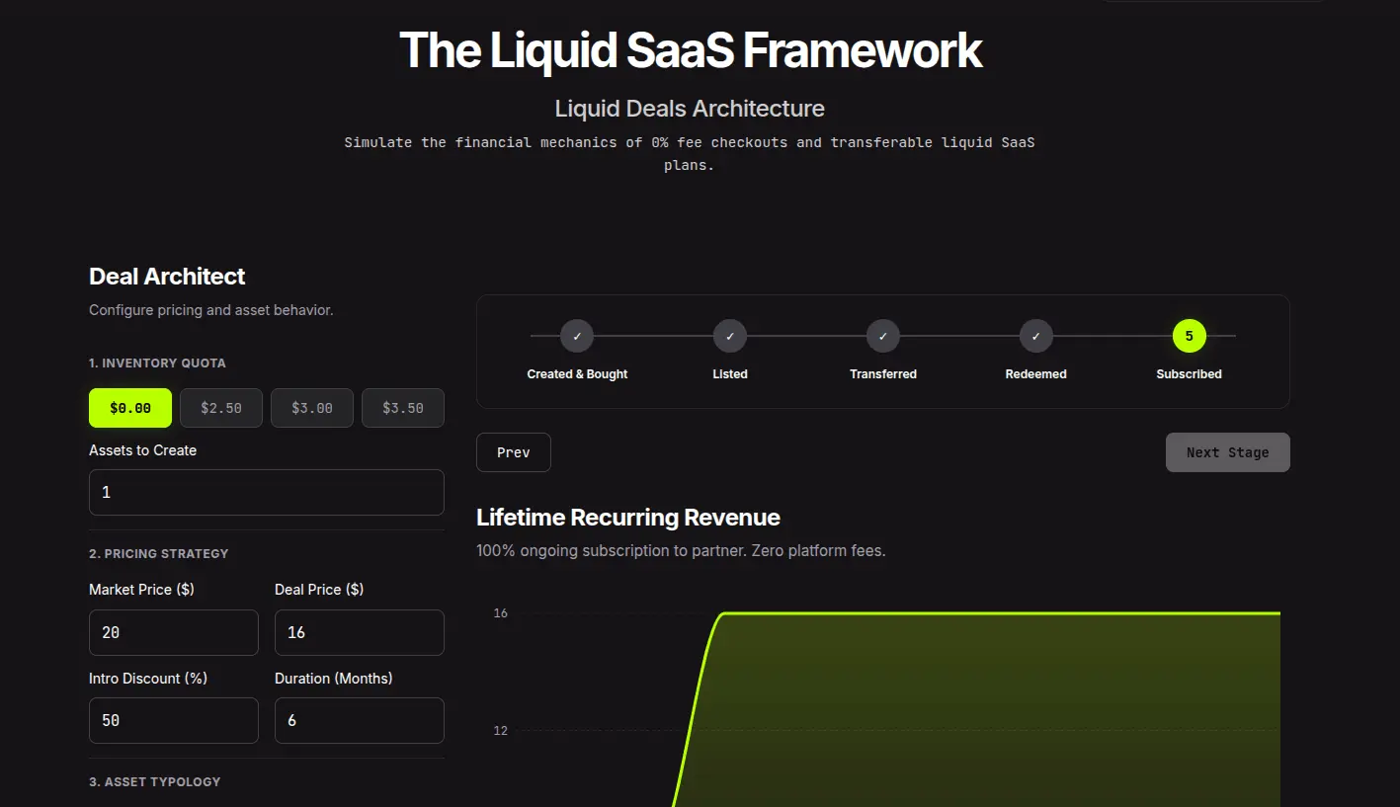Click 'Configure pricing and asset behavior' text
1400x807 pixels.
tap(211, 310)
